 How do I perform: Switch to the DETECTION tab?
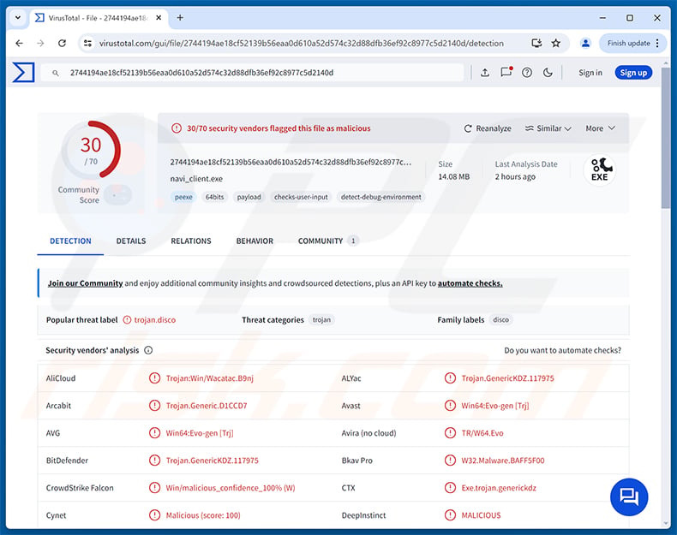pos(70,241)
